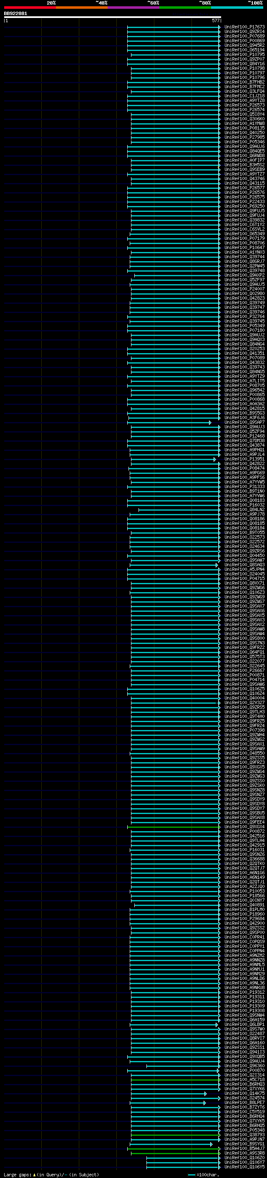Click the cyan ~100% identity legend bar
The height and width of the screenshot is (1178, 267).
coord(237,8)
